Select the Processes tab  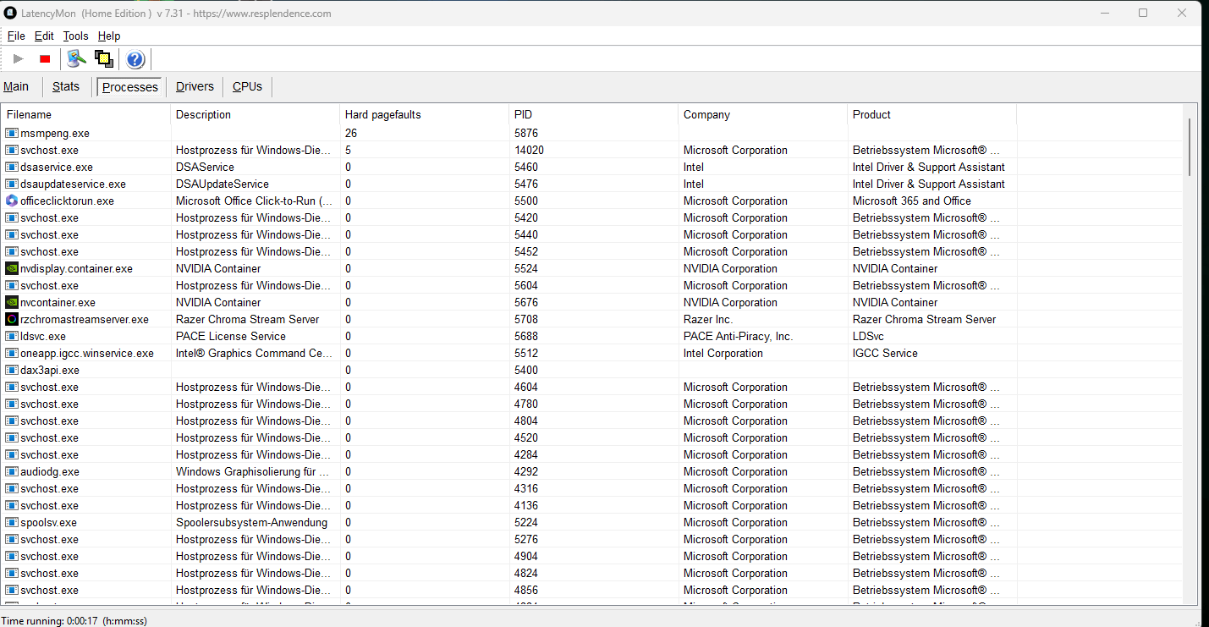[x=130, y=87]
